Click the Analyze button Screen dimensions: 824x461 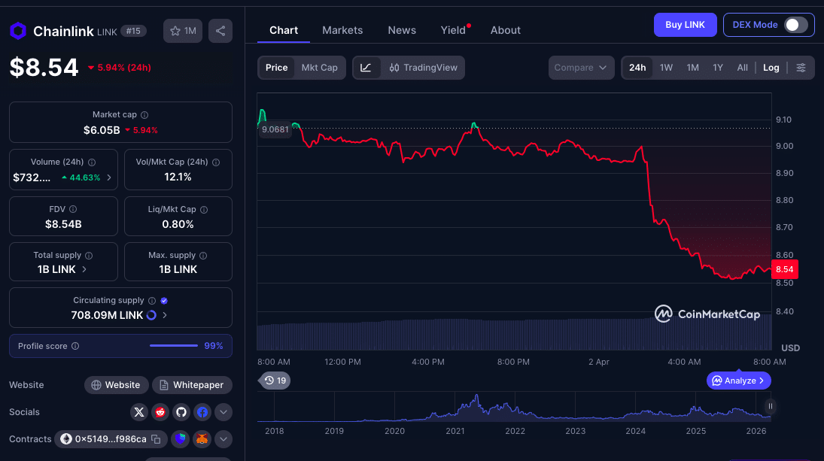pyautogui.click(x=738, y=381)
